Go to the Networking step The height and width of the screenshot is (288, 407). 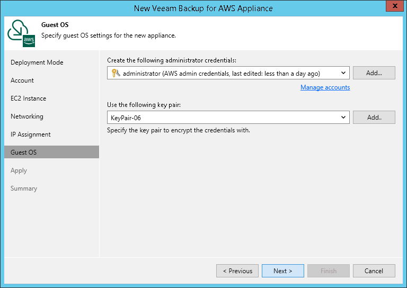[27, 116]
